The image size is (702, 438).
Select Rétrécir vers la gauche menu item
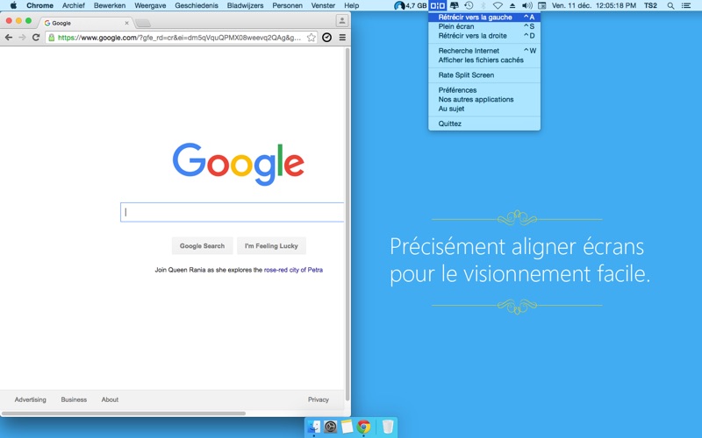tap(484, 17)
